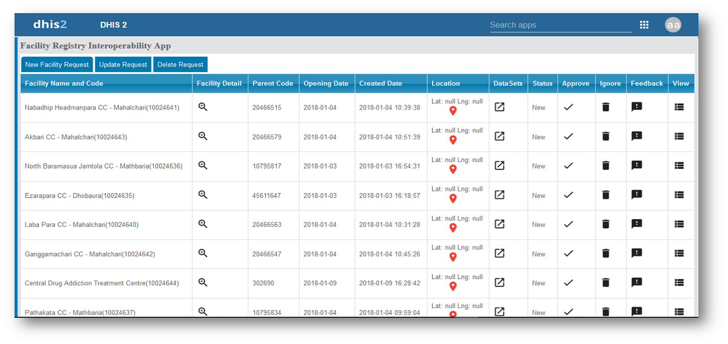728x344 pixels.
Task: Show facility detail for Central Drug Addiction Treatment Centre
Action: [x=203, y=282]
